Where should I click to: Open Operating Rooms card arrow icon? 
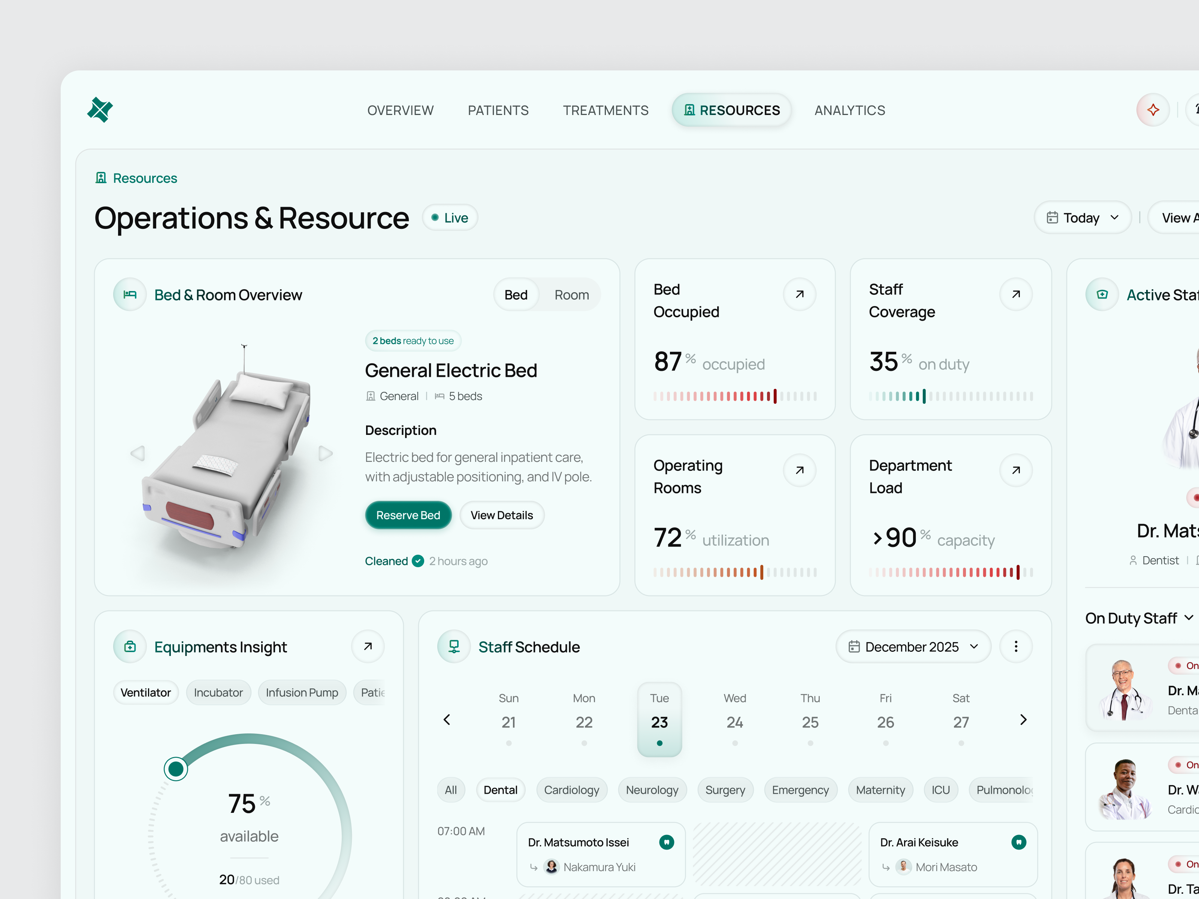point(800,470)
